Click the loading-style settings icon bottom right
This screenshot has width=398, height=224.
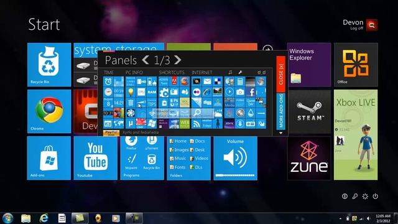[x=365, y=196]
